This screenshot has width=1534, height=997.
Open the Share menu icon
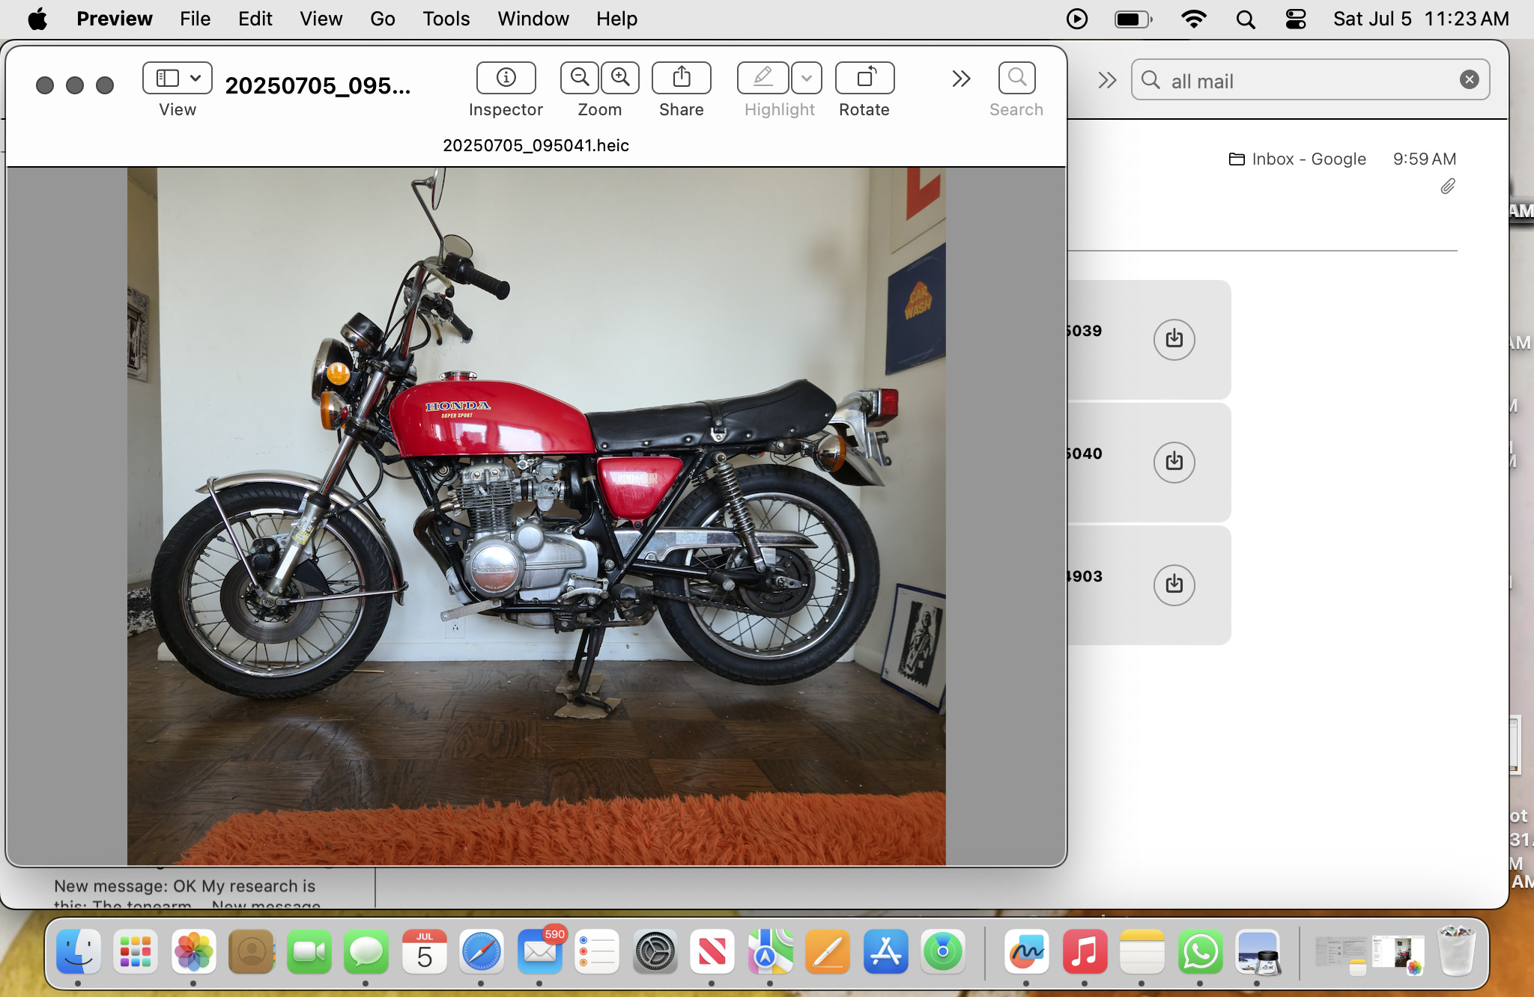pyautogui.click(x=681, y=78)
